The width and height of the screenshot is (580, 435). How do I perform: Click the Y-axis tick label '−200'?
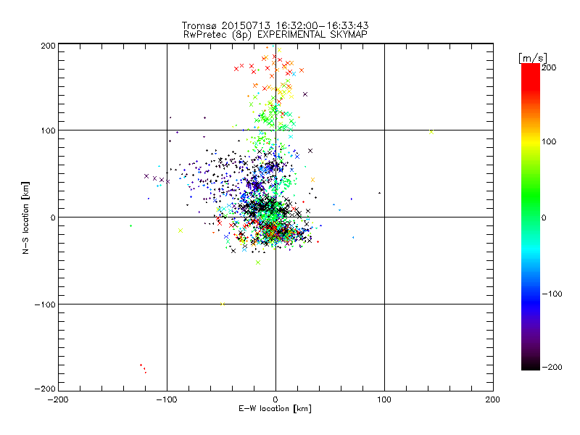tap(45, 389)
